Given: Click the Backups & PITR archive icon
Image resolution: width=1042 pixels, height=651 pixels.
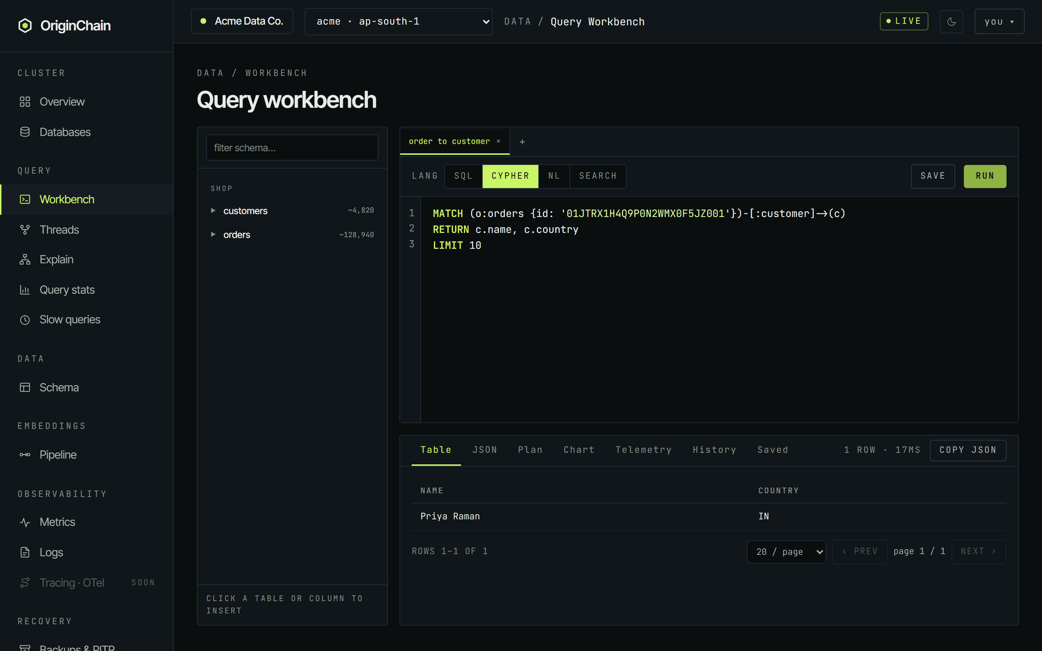Looking at the screenshot, I should tap(25, 648).
